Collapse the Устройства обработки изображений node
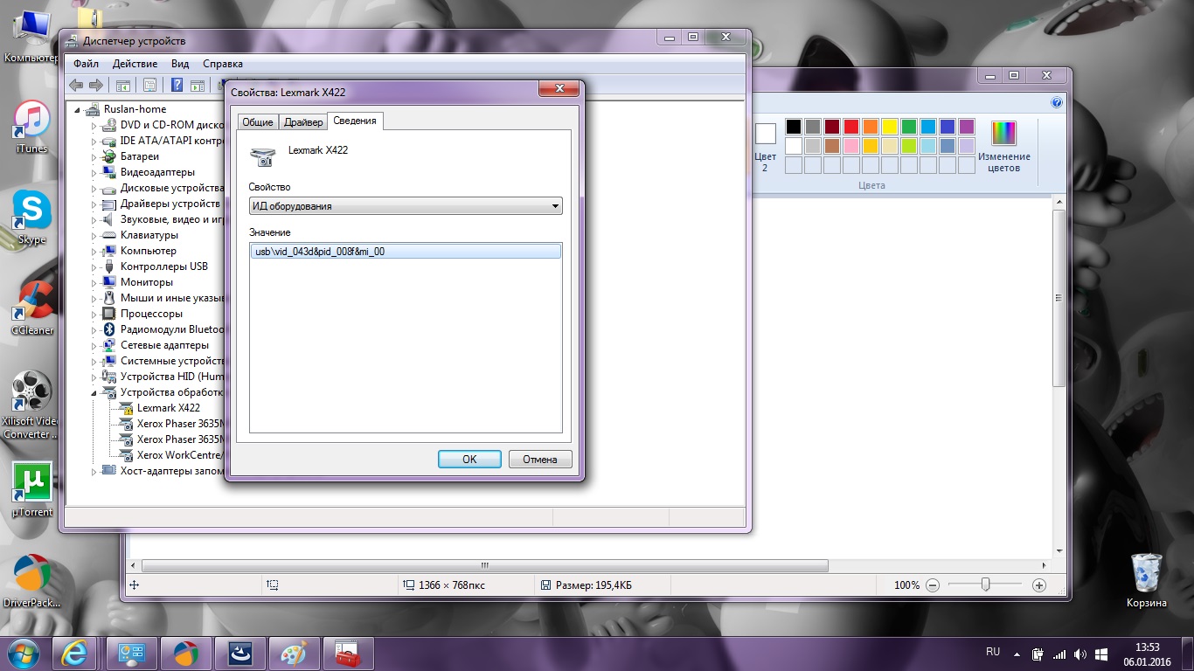 94,393
